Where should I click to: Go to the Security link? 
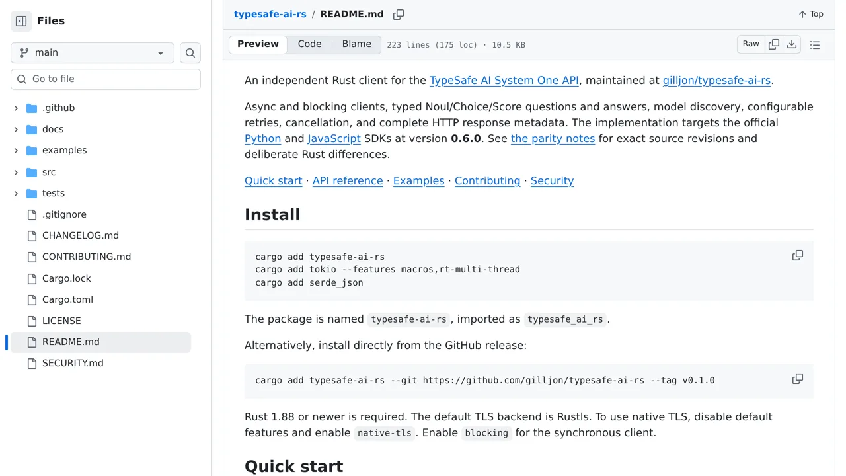tap(553, 181)
